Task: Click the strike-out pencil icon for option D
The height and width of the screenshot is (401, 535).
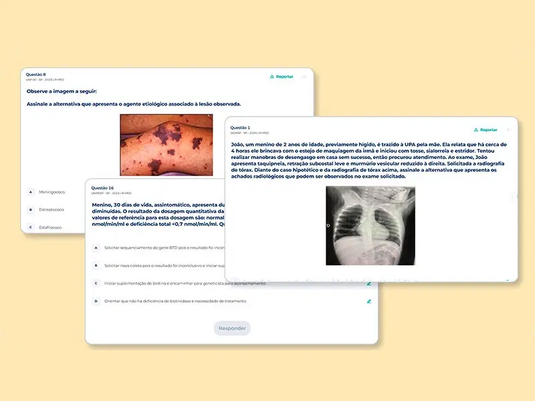Action: (x=368, y=301)
